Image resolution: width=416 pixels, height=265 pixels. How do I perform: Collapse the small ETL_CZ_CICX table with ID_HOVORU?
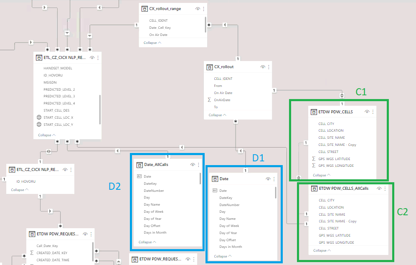20,190
